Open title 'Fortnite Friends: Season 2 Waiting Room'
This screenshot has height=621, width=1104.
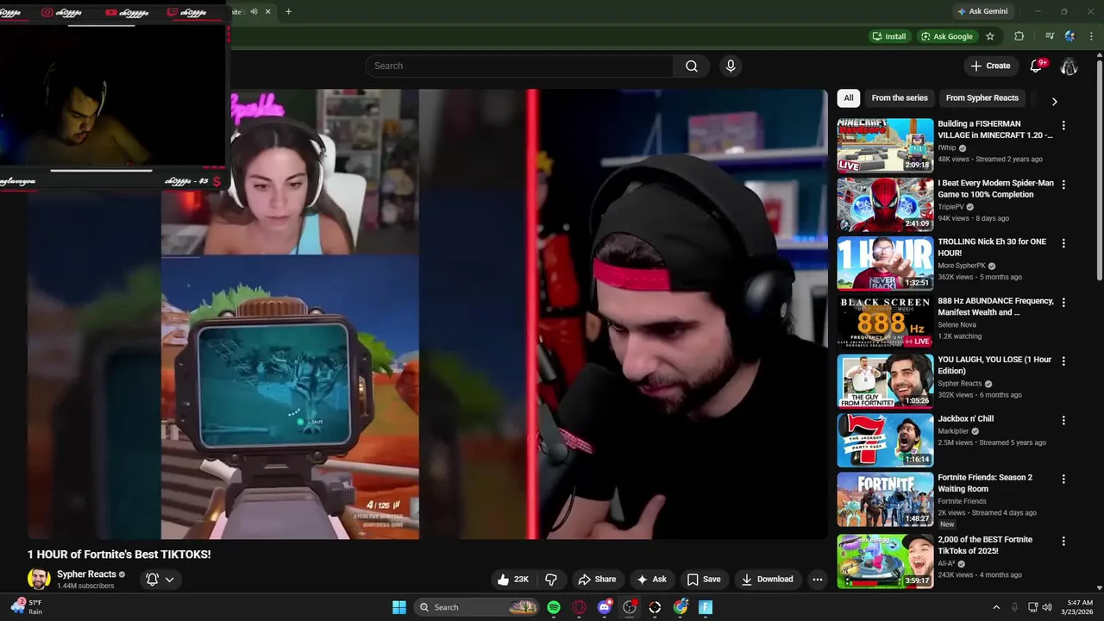point(985,483)
